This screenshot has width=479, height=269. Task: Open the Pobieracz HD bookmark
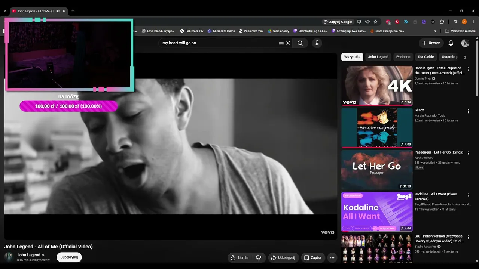click(x=192, y=31)
